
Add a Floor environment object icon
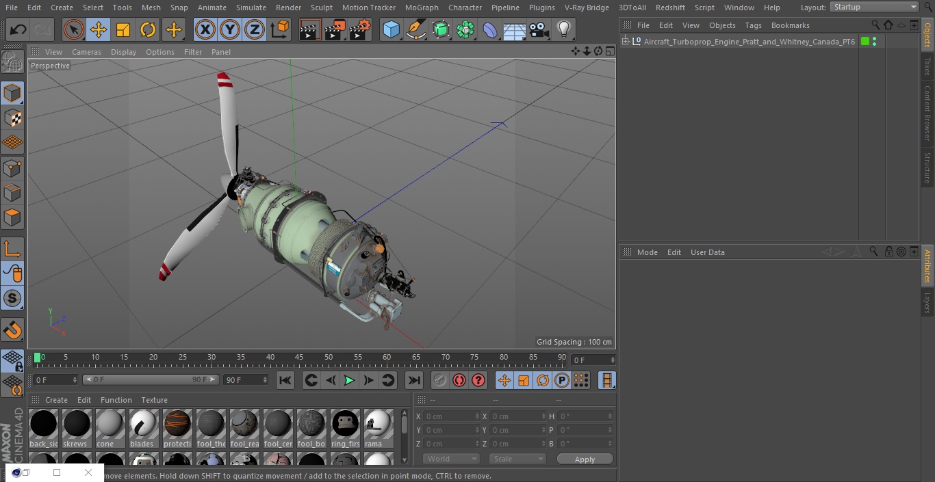(x=515, y=29)
